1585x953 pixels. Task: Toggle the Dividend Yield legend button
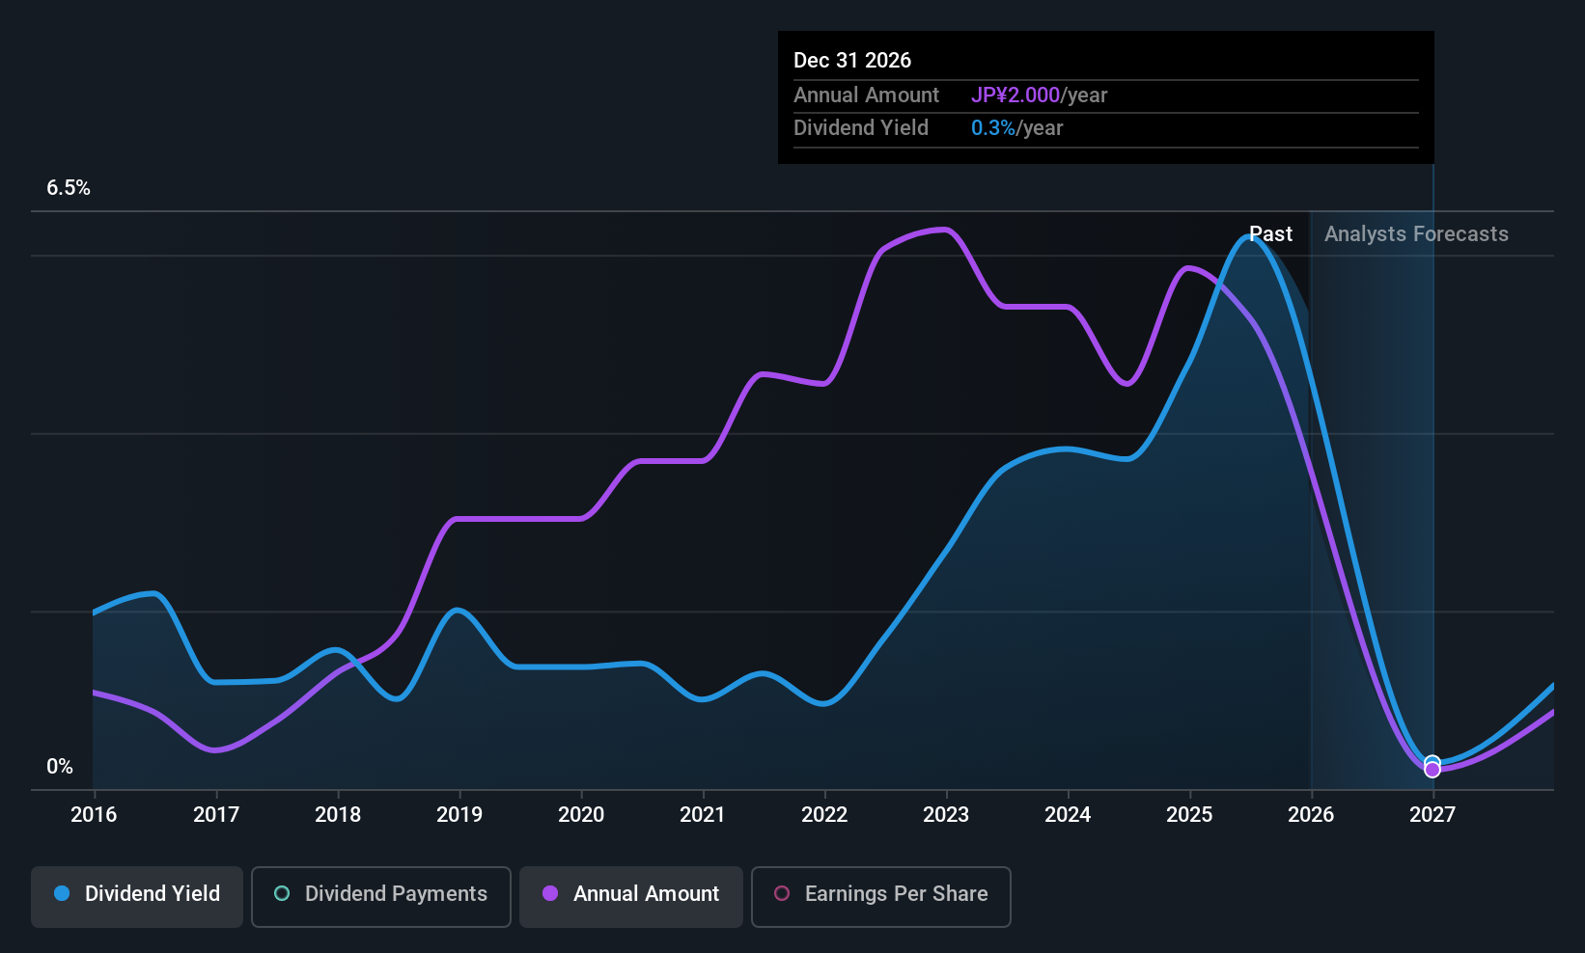137,896
